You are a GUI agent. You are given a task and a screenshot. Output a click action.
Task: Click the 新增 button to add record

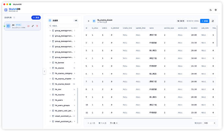(205, 21)
